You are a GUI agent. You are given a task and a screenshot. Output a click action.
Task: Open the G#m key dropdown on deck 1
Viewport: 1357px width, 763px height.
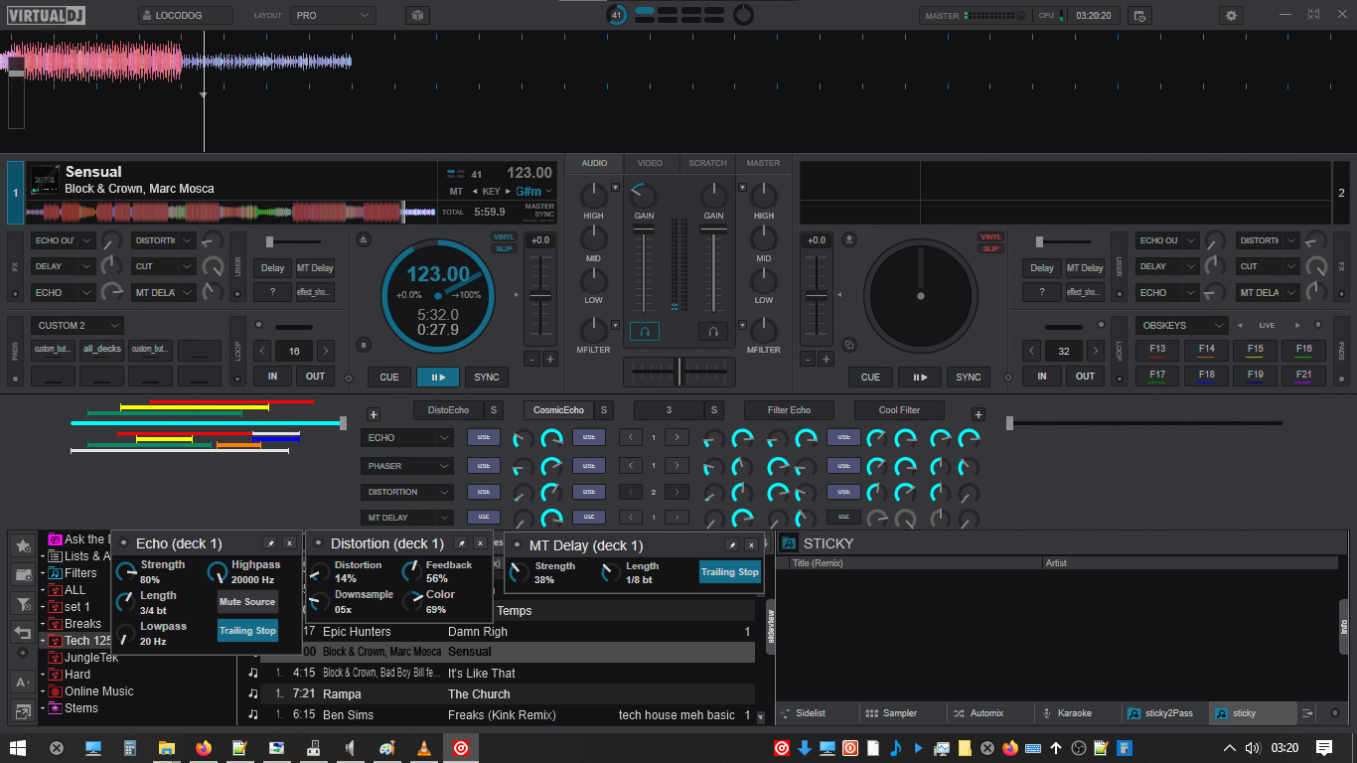534,191
